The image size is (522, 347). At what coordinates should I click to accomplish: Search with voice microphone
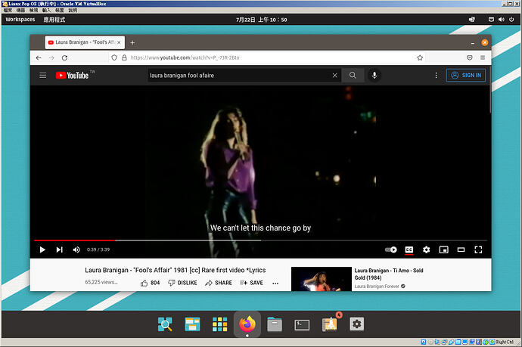pos(374,75)
